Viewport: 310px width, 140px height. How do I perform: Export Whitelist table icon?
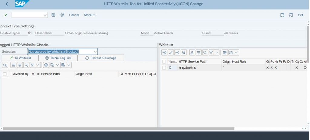pos(231,52)
